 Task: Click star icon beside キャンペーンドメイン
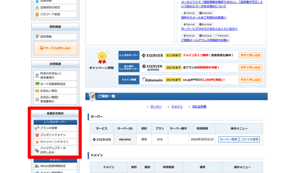[37, 142]
